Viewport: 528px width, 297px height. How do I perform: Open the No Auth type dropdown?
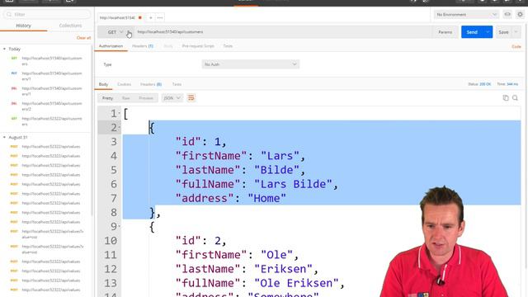click(x=251, y=64)
